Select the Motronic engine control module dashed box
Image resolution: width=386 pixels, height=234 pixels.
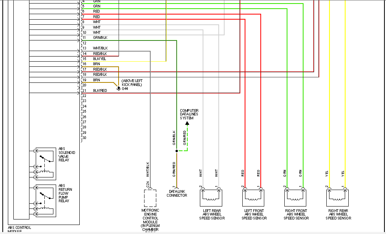150,198
